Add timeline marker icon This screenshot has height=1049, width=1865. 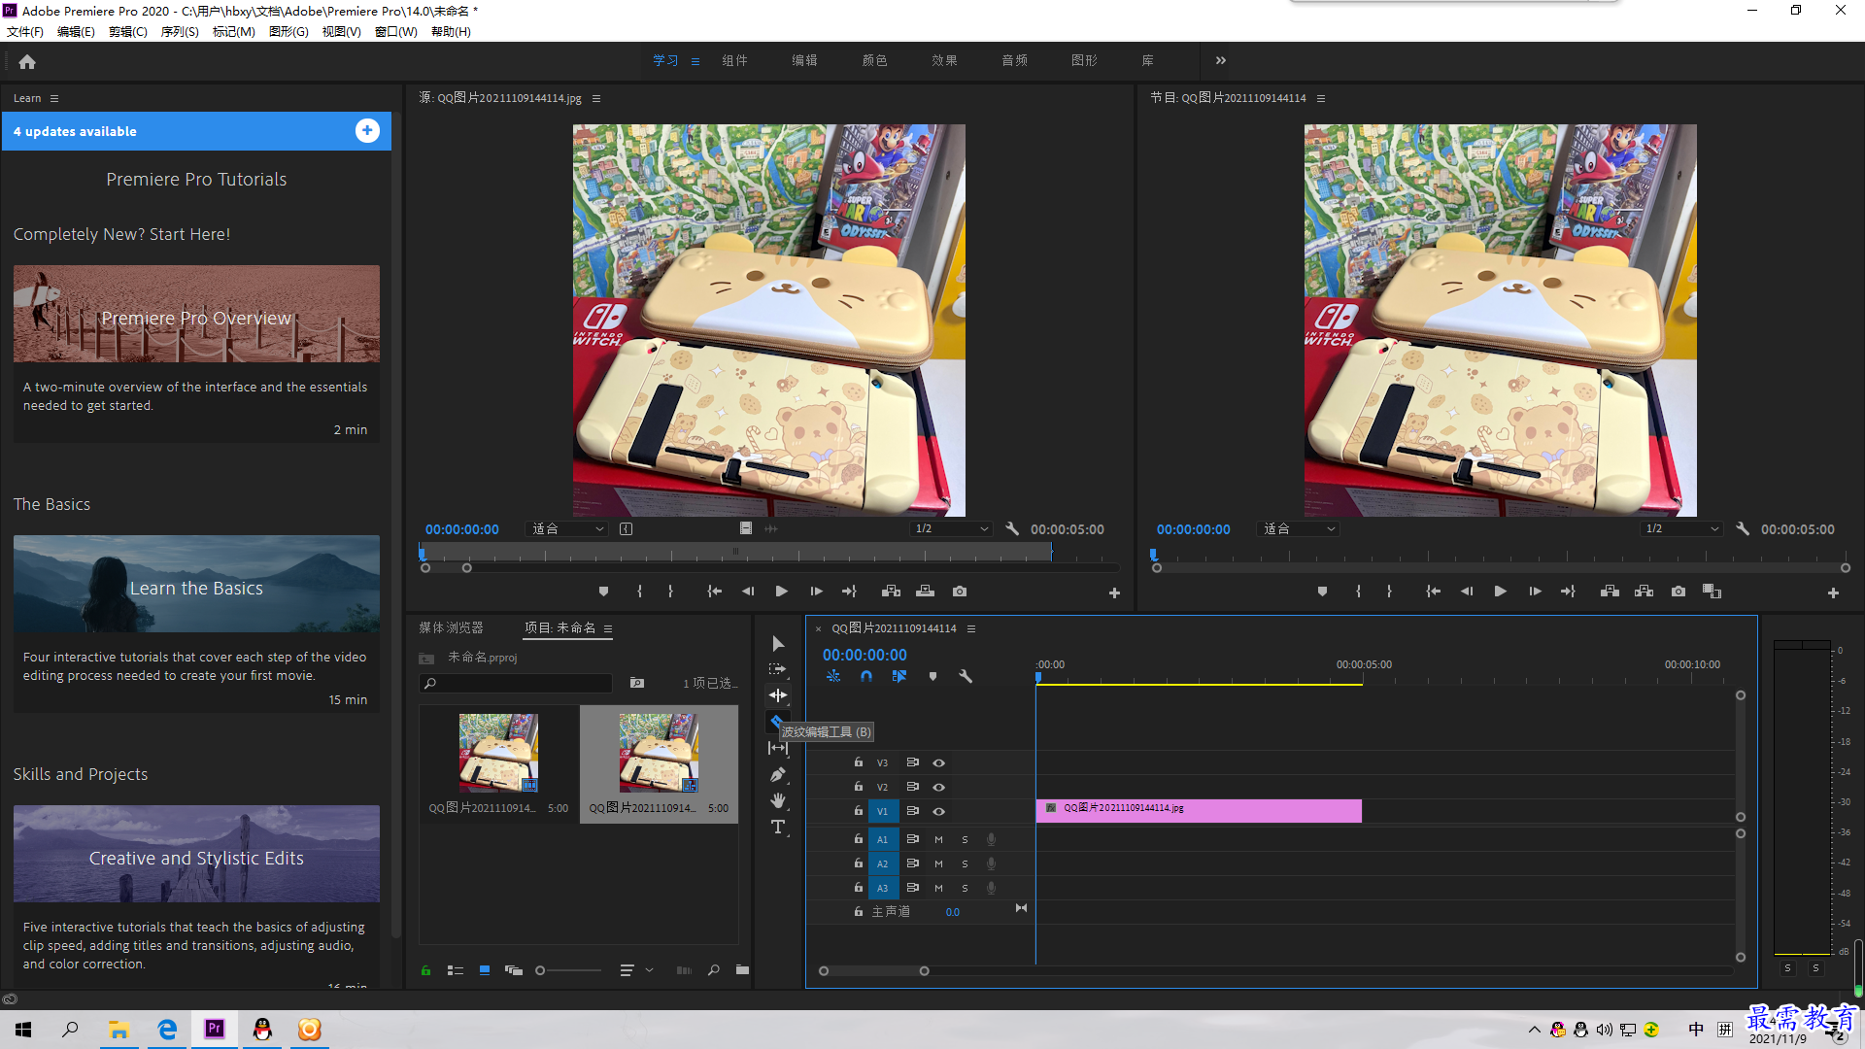[932, 676]
